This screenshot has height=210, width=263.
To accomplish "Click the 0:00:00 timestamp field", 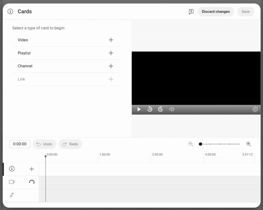I will [x=20, y=144].
